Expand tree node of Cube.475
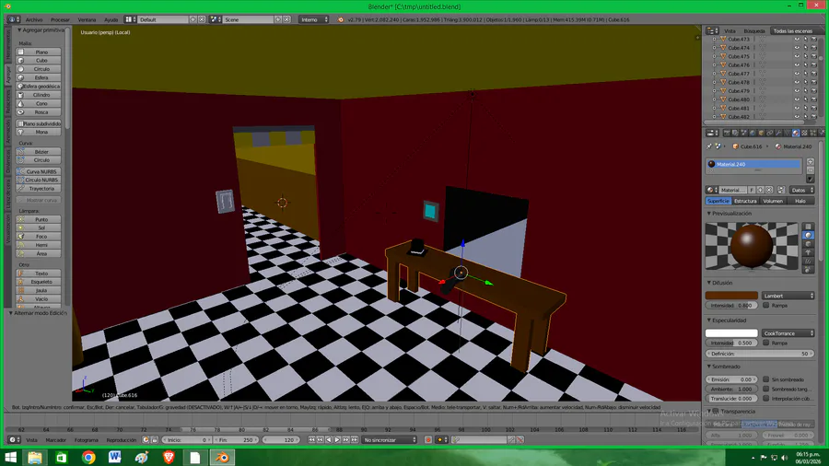This screenshot has width=829, height=466. coord(714,56)
